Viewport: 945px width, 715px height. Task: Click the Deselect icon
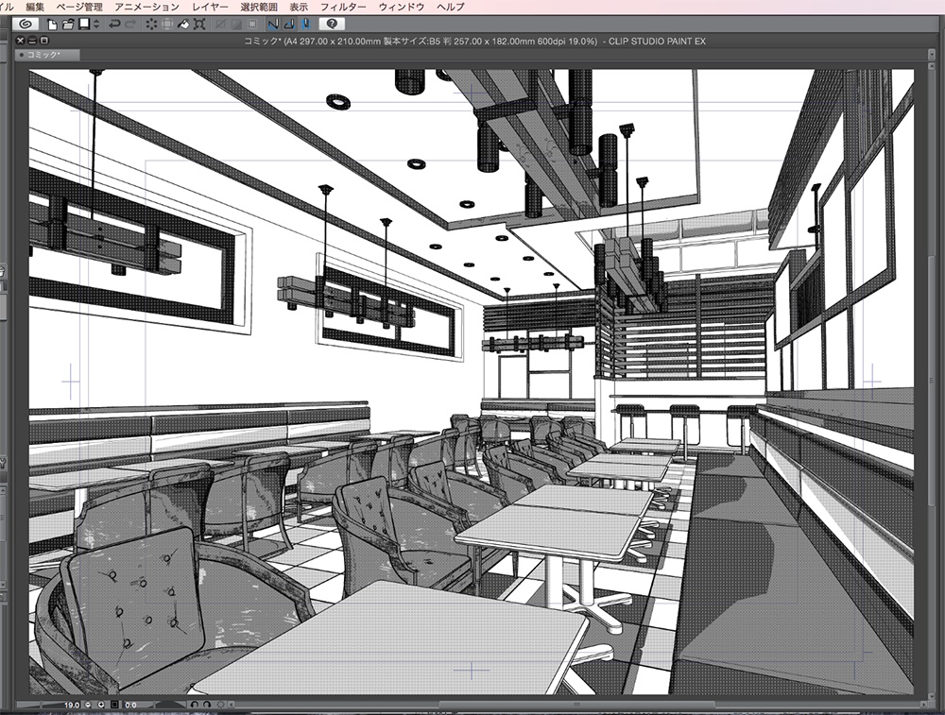click(220, 25)
